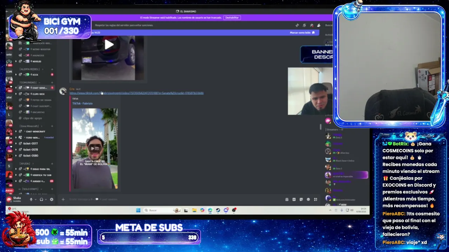The width and height of the screenshot is (449, 252).
Task: Toggle the microphone mute button
Action: click(31, 199)
